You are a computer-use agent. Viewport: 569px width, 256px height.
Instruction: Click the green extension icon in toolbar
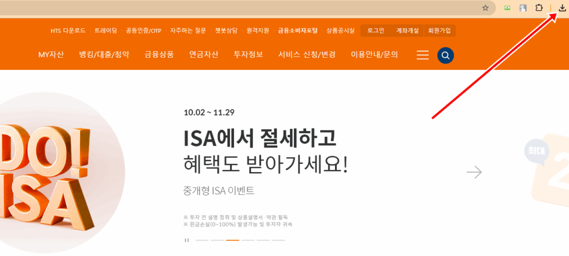507,8
